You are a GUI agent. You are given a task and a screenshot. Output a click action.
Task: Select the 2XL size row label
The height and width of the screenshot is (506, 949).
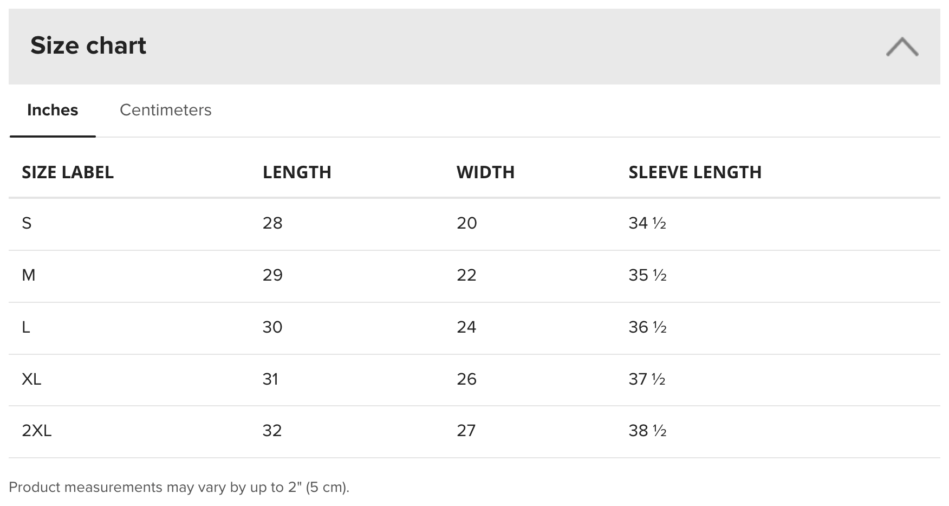point(37,431)
